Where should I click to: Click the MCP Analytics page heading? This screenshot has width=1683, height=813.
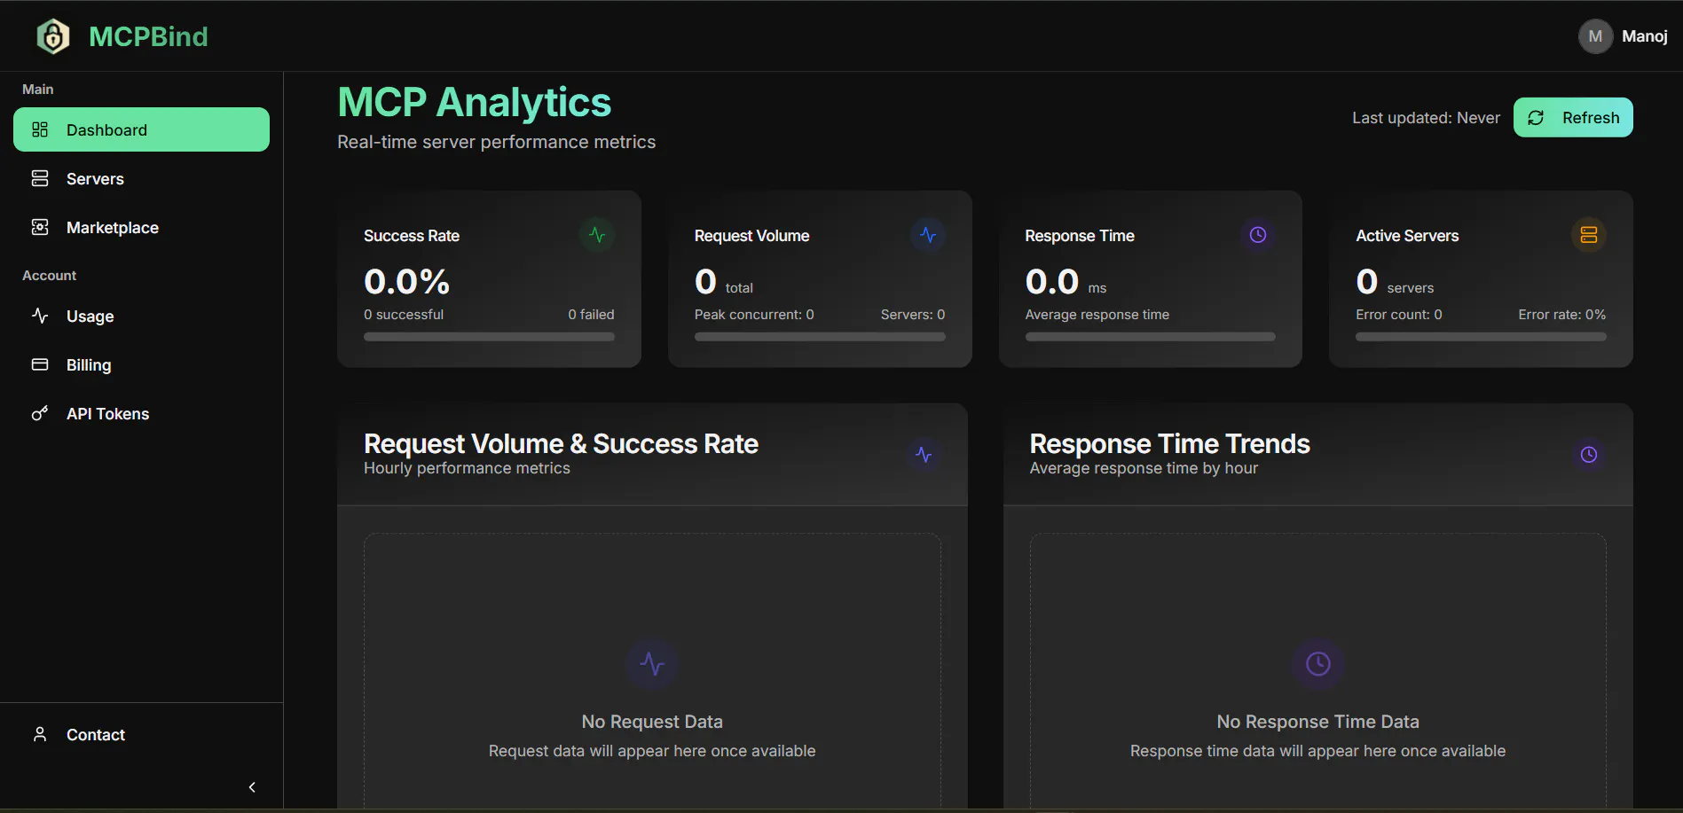(x=475, y=102)
